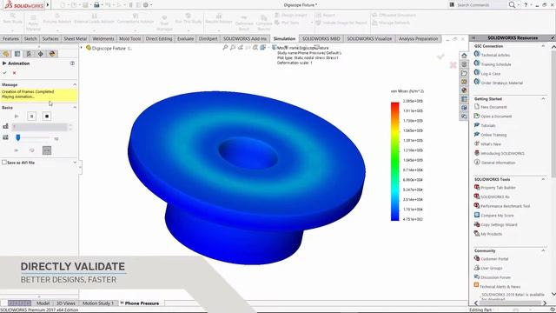The image size is (556, 313).
Task: Click the grayed Play animation button
Action: (x=17, y=116)
